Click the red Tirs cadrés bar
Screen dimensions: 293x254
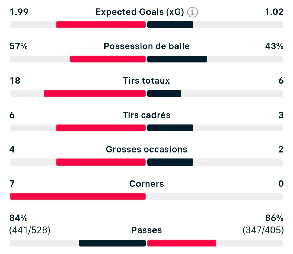(x=101, y=128)
